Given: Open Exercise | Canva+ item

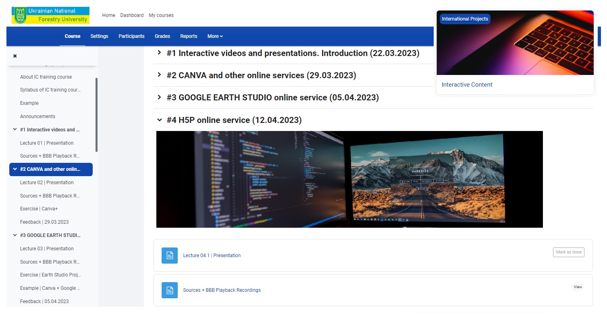Looking at the screenshot, I should (x=39, y=209).
